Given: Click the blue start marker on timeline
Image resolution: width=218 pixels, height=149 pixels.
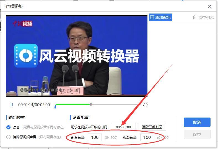Looking at the screenshot, I should (55, 107).
